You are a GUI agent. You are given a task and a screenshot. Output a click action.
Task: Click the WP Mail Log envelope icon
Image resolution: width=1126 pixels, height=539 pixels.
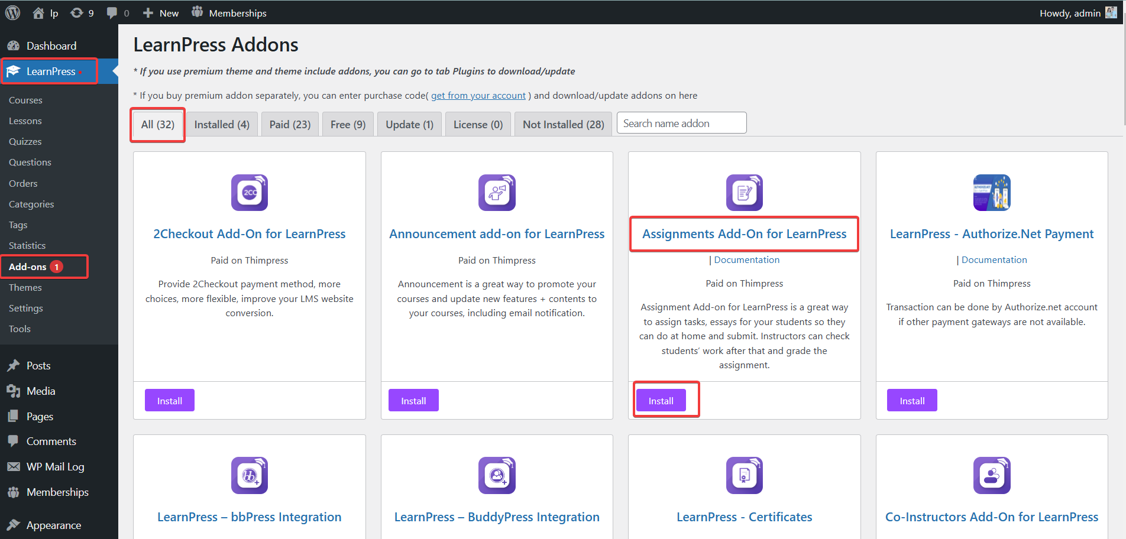[13, 467]
